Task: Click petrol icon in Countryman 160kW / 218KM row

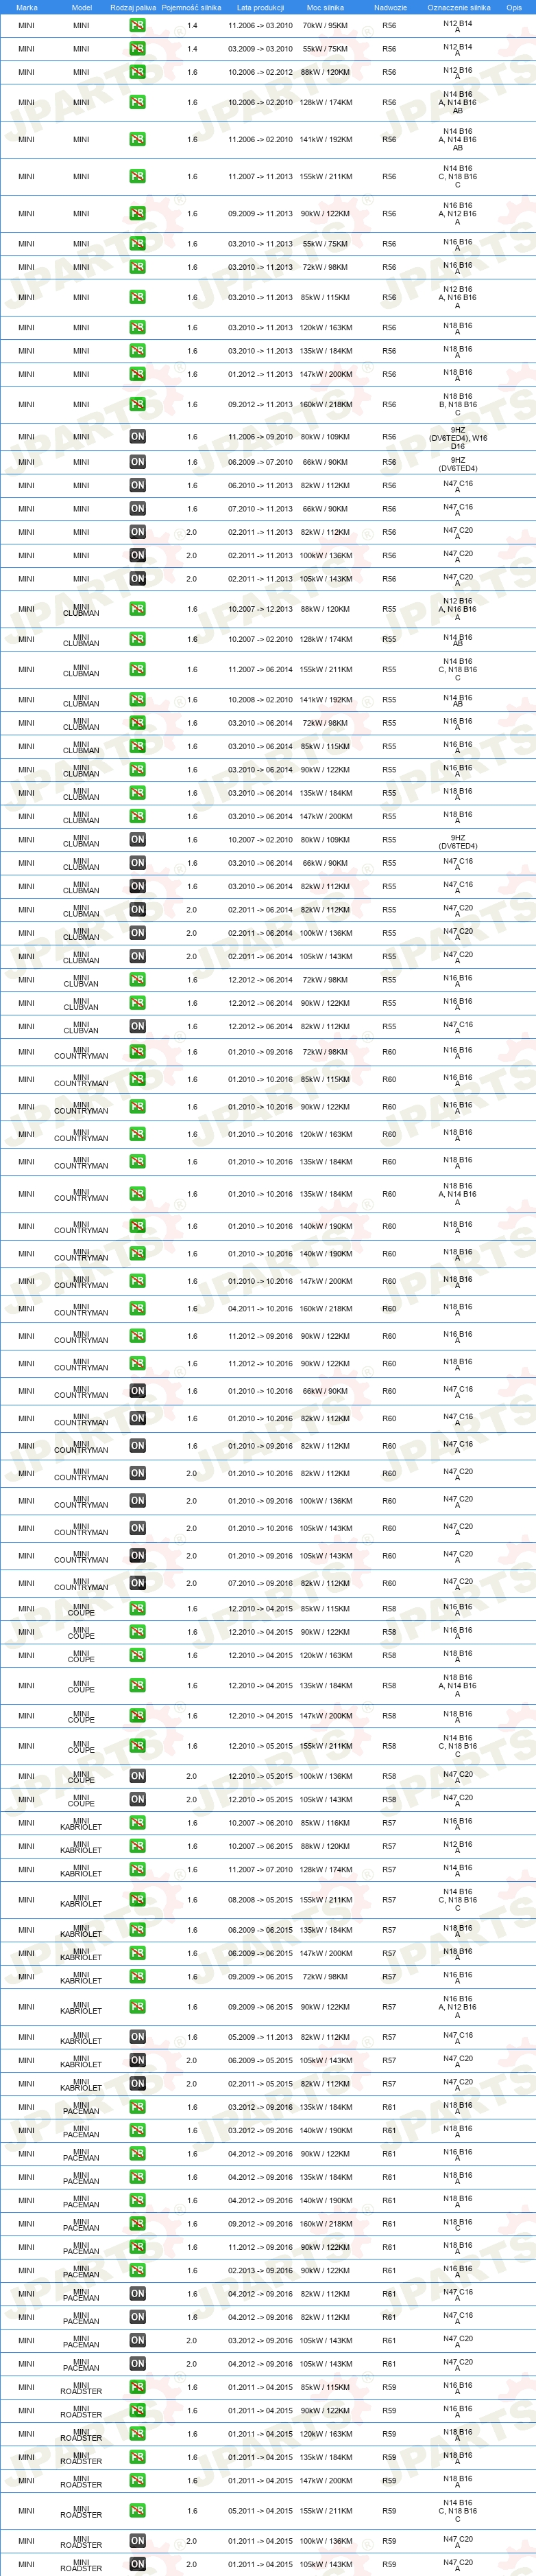Action: pos(138,1308)
